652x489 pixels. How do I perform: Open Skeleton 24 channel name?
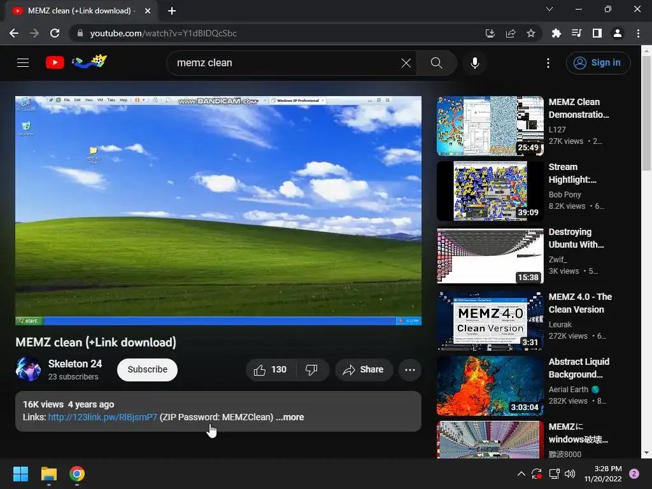pyautogui.click(x=75, y=364)
